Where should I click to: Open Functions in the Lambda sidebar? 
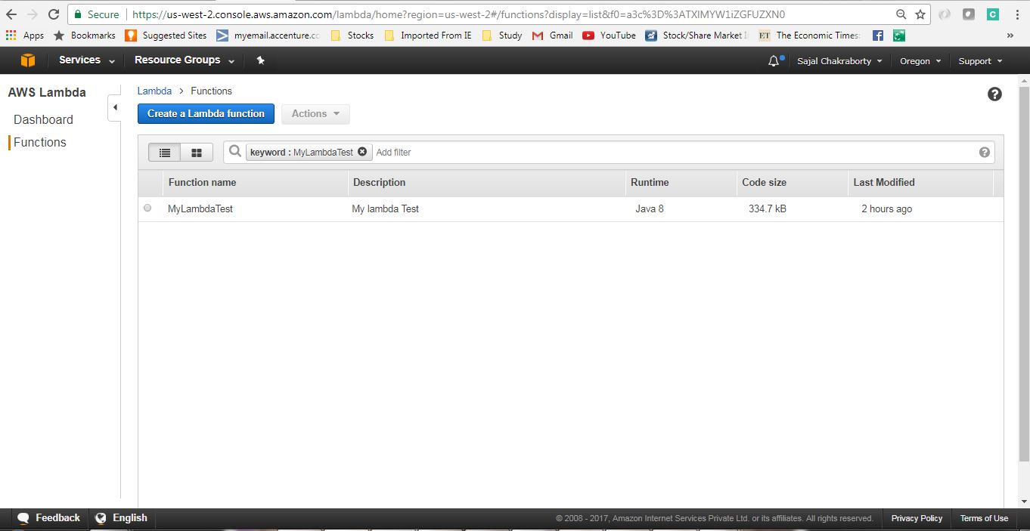[x=39, y=142]
